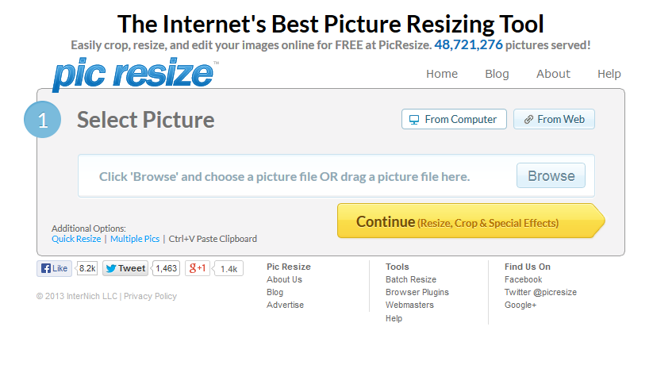Click the Google +1 button
The image size is (653, 365).
198,268
